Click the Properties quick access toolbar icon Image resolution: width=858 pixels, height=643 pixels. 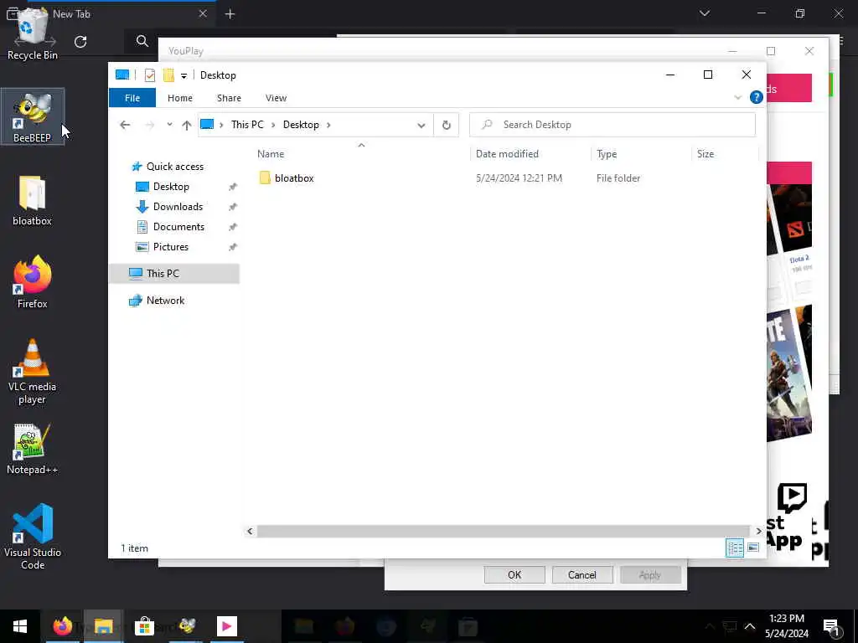coord(149,75)
